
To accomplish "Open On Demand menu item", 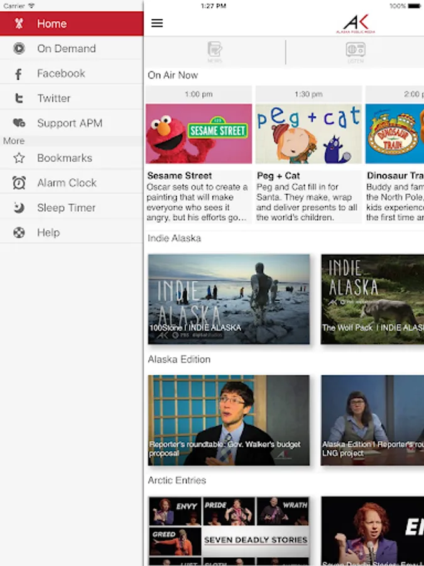I will (x=72, y=48).
